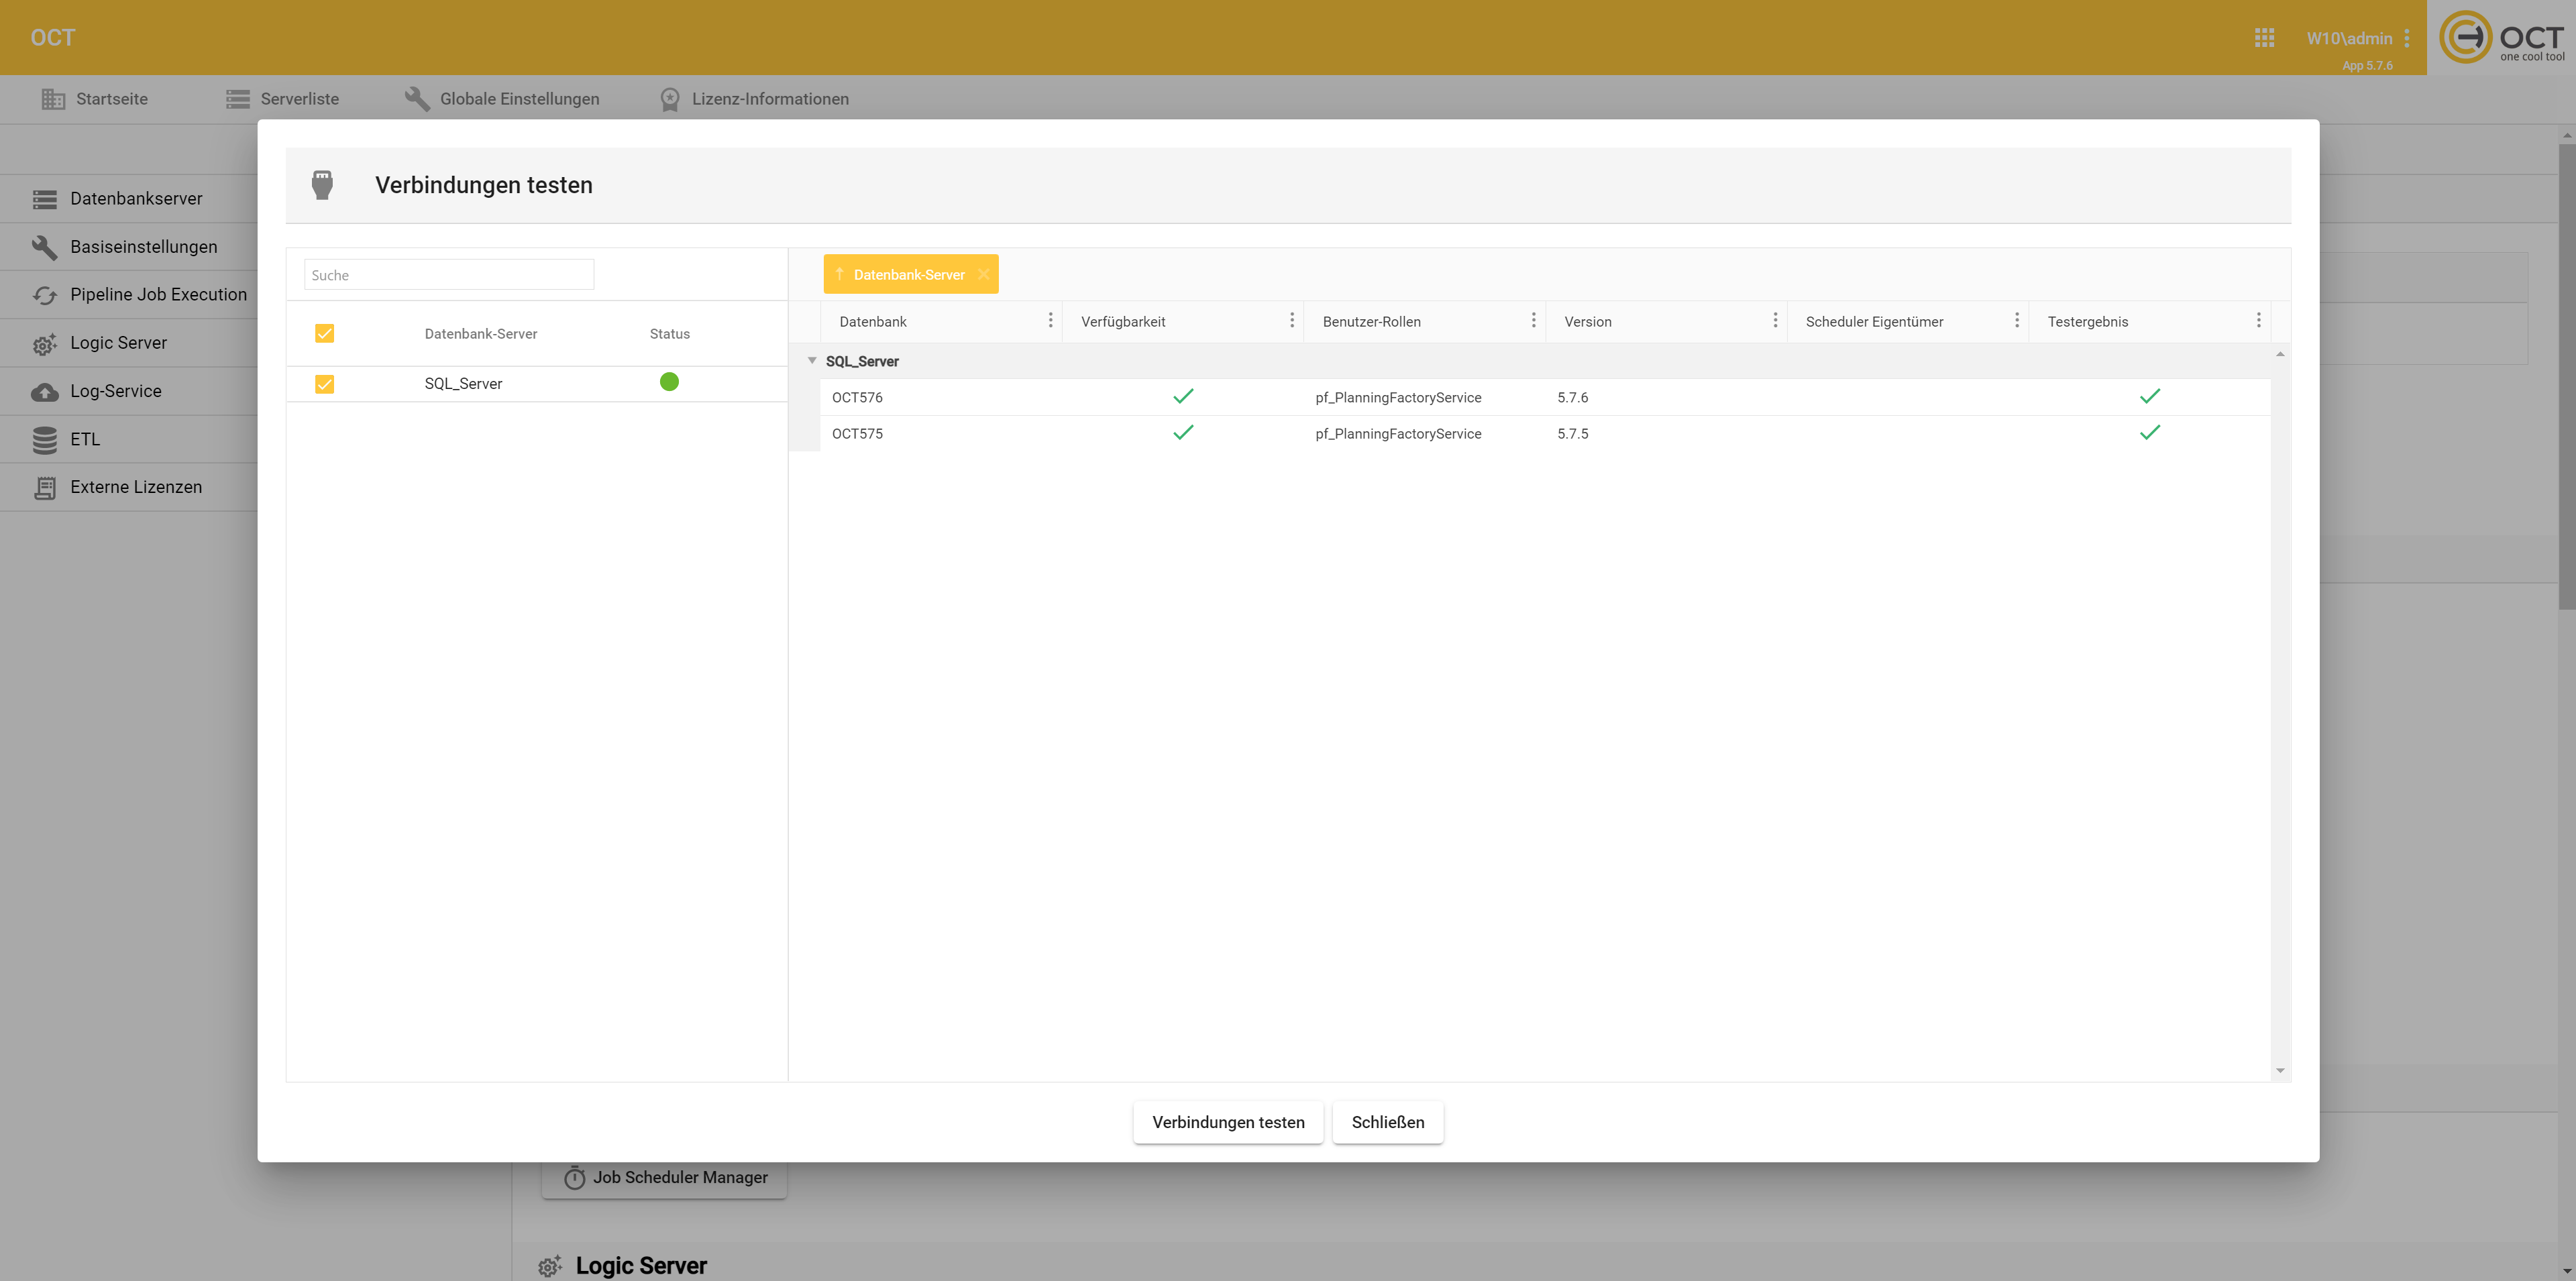Collapse the SQL_Server group row

point(812,361)
